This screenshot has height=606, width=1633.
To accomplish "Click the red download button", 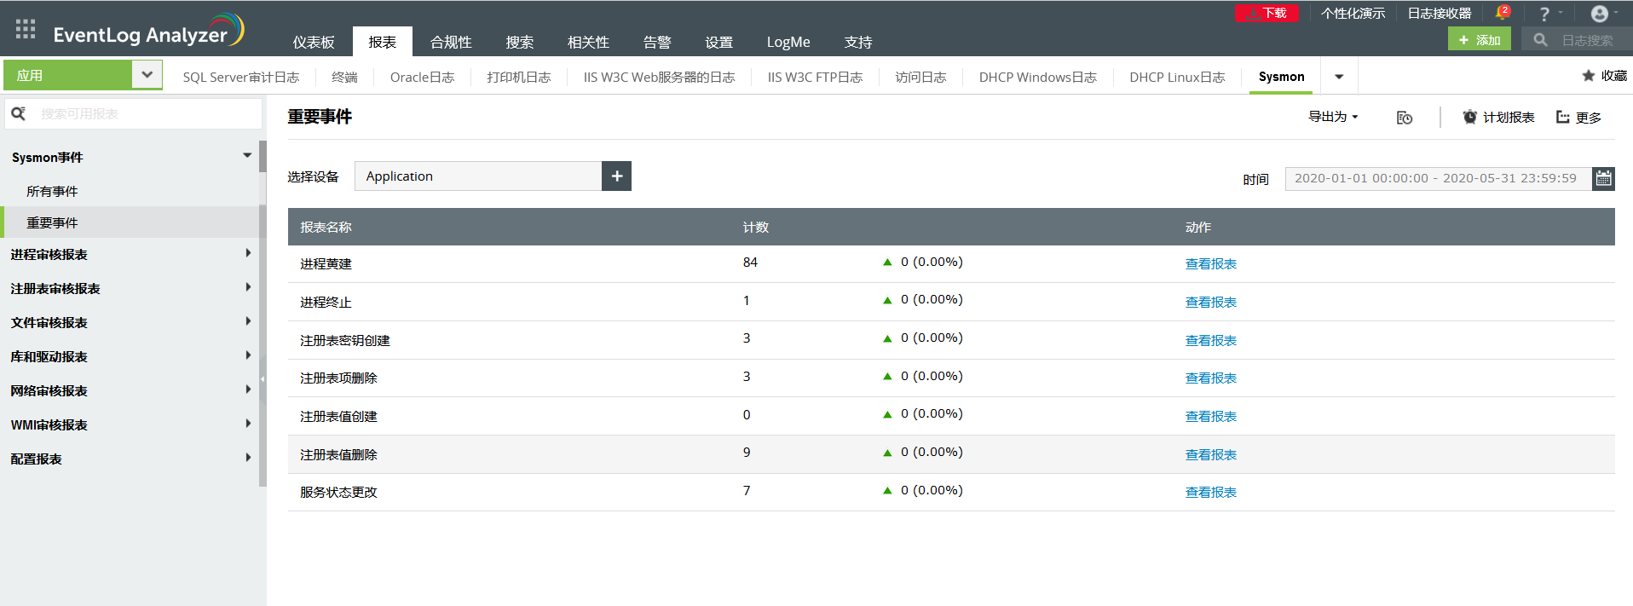I will (x=1267, y=14).
